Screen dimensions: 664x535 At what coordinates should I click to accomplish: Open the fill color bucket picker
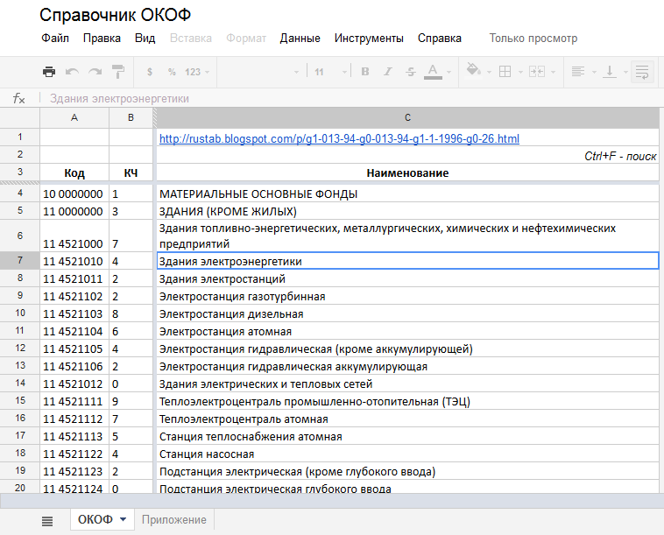(x=473, y=70)
